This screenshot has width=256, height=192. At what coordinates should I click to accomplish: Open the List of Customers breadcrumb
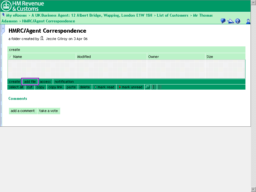tap(172, 15)
